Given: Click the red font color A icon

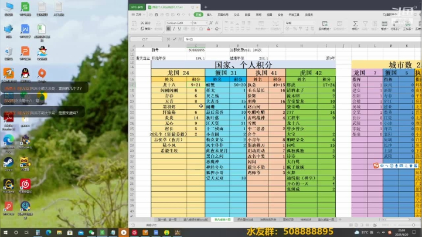Looking at the screenshot, I should point(209,29).
